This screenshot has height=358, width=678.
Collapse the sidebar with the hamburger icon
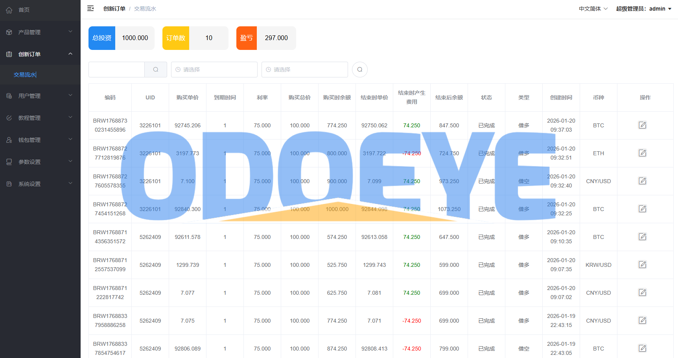point(90,8)
